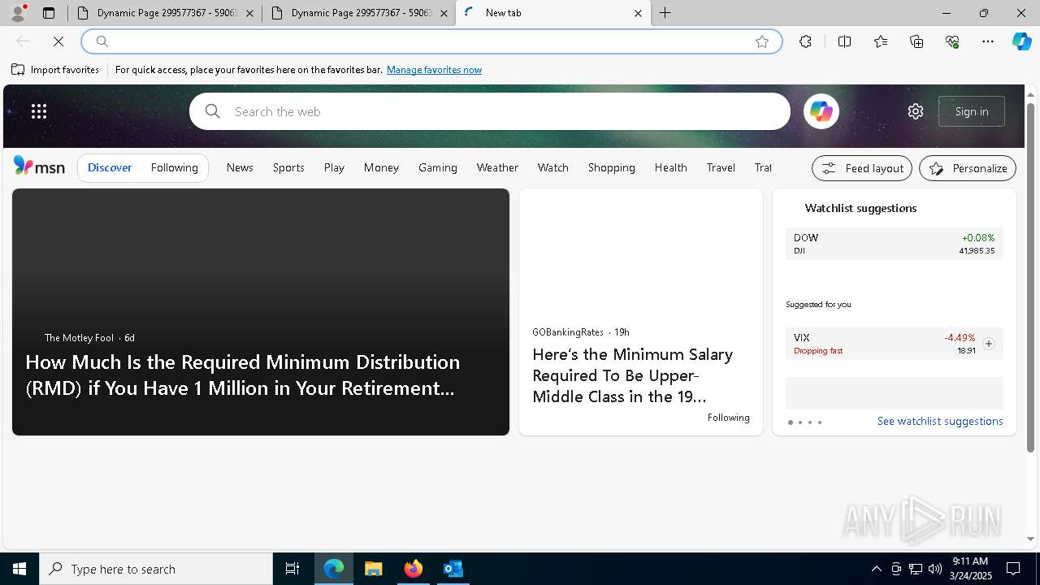
Task: Add this page to favorites star
Action: [762, 41]
